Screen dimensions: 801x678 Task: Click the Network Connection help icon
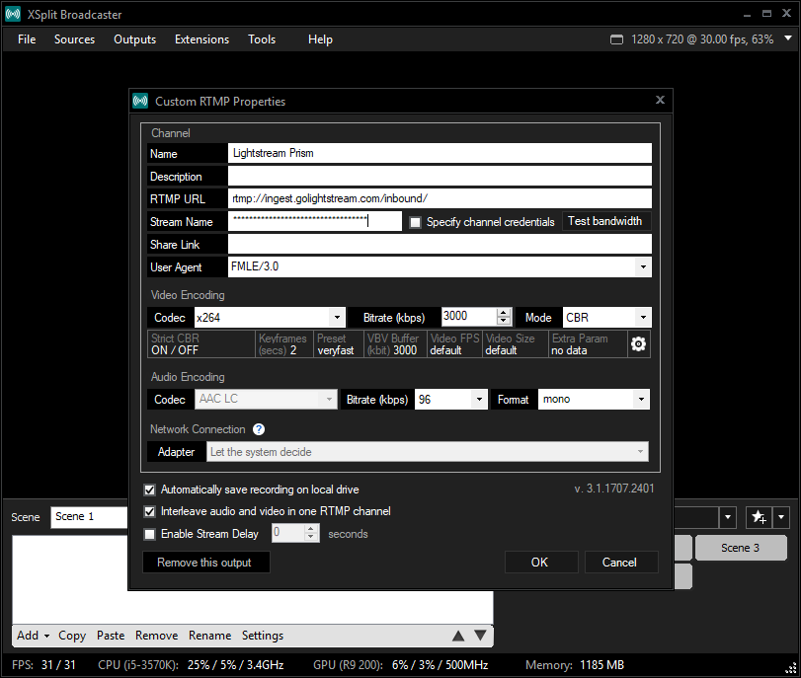(x=259, y=429)
